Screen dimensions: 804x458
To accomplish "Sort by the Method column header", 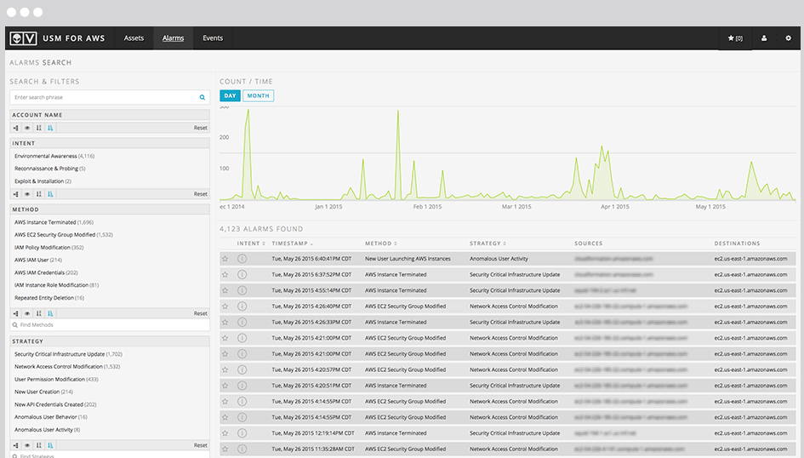I will pos(381,243).
